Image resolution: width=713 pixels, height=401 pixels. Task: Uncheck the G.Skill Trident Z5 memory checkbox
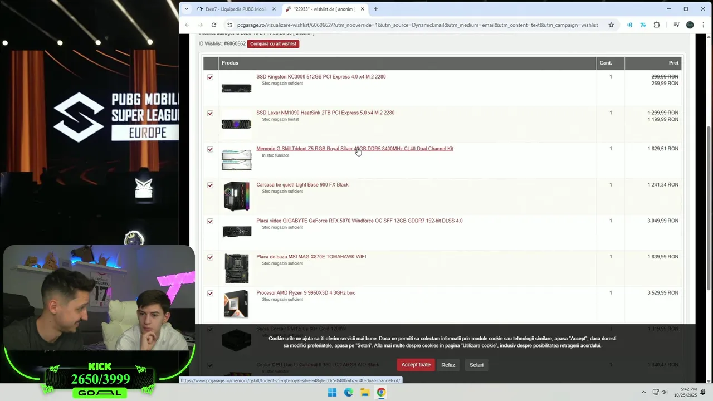pyautogui.click(x=210, y=149)
